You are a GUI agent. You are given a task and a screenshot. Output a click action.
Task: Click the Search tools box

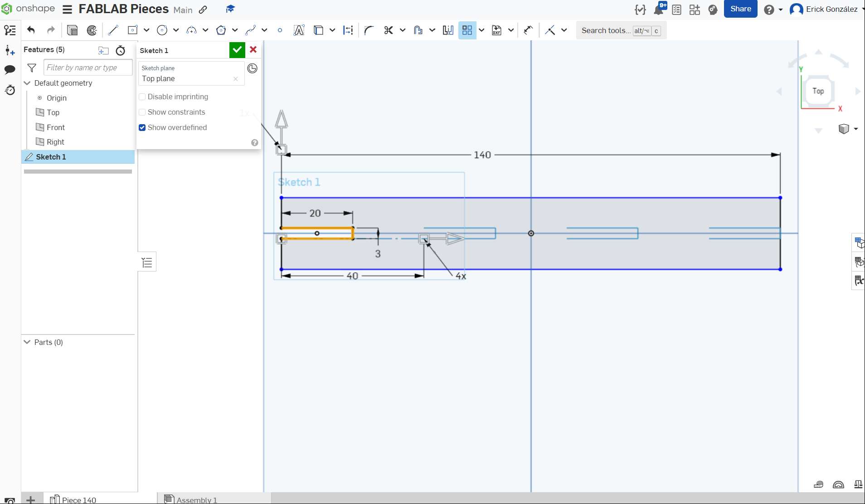coord(621,30)
